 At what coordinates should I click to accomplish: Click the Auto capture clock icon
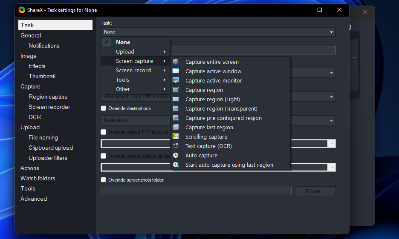point(176,155)
